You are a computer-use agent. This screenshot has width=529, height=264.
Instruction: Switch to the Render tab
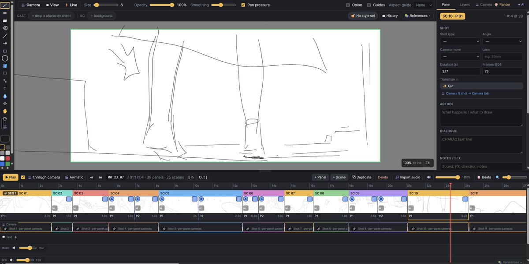(502, 4)
